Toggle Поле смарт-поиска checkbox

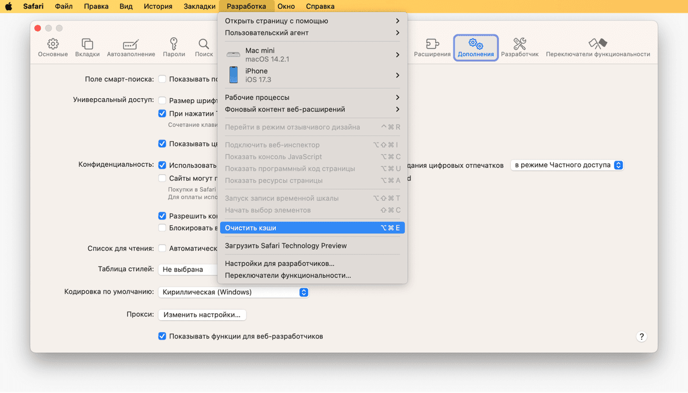point(162,79)
